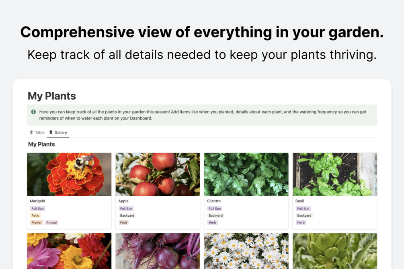The width and height of the screenshot is (404, 269).
Task: Click the Backyard tag on Apple
Action: tap(127, 216)
